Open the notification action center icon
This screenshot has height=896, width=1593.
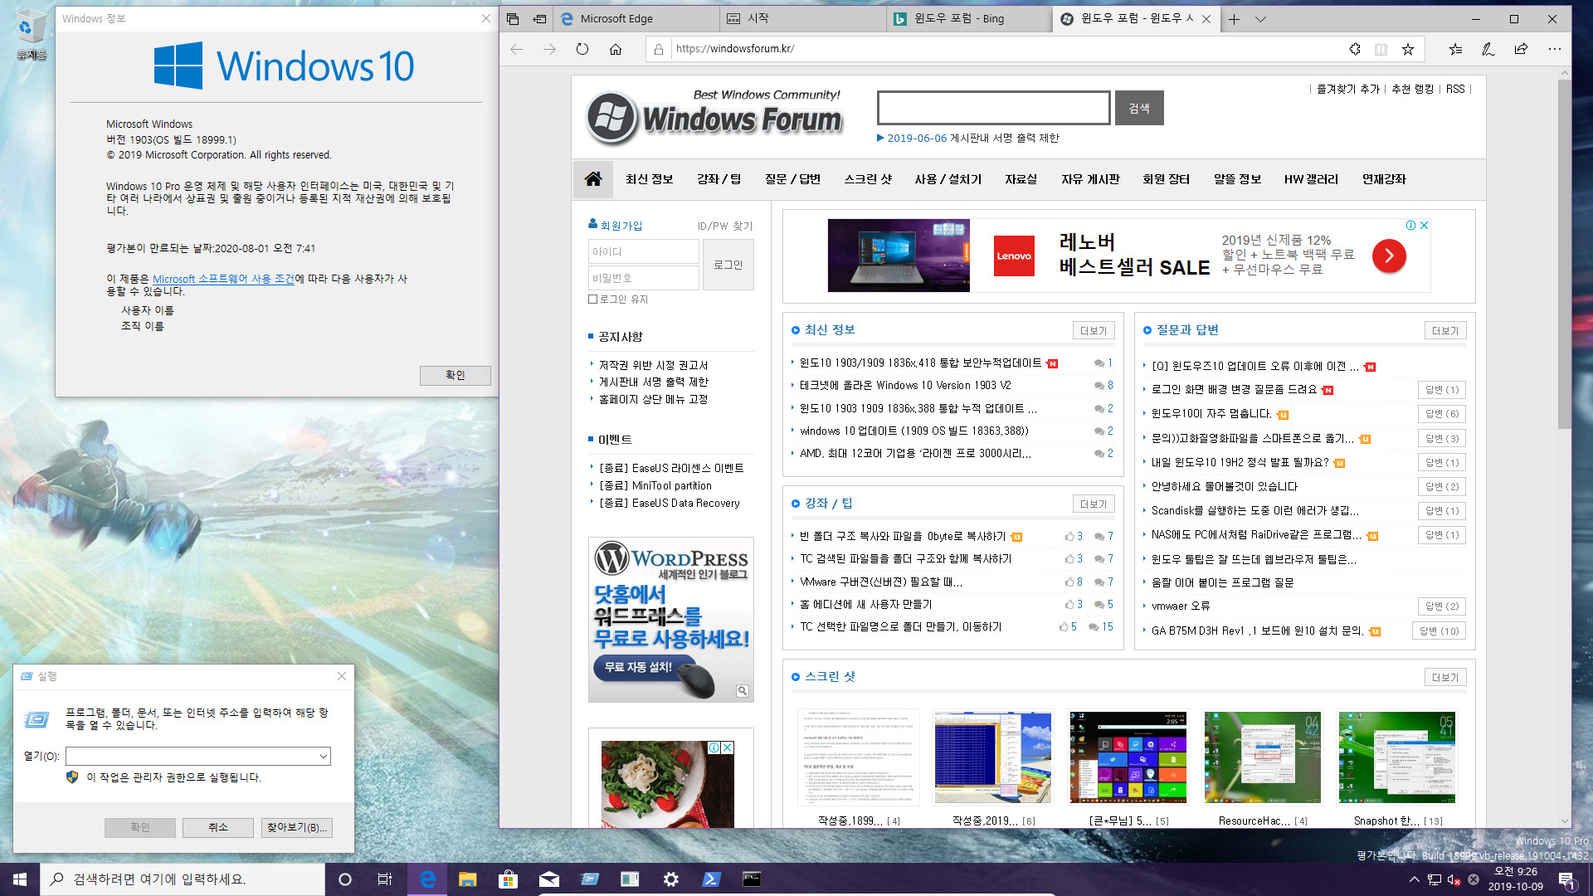pyautogui.click(x=1566, y=879)
